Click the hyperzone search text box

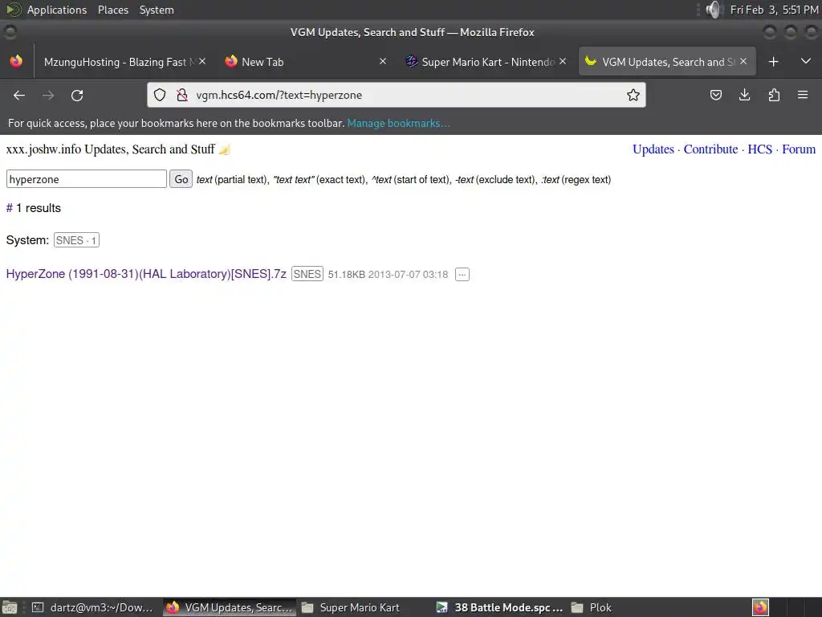(x=87, y=179)
